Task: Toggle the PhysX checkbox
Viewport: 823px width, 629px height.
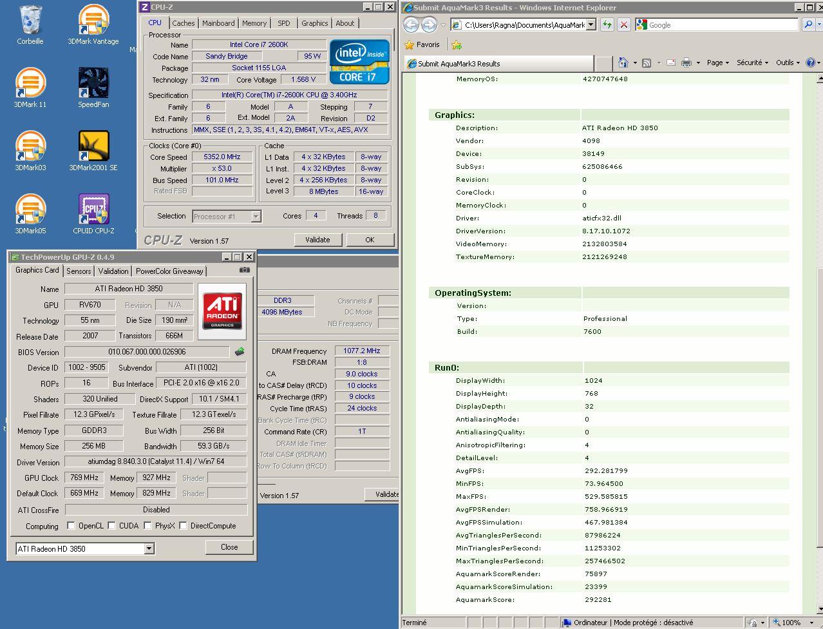Action: point(148,525)
